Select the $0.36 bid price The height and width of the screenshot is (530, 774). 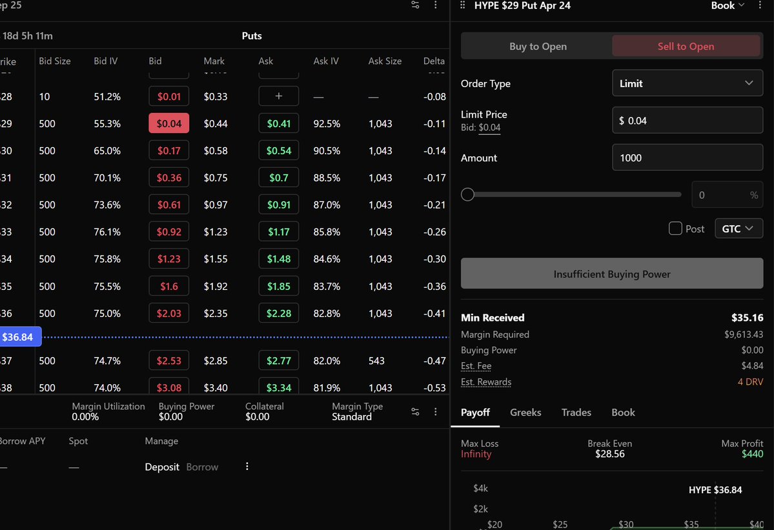pos(169,178)
